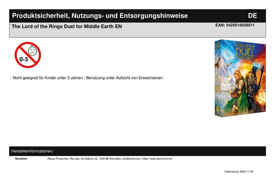Click the 'Herstellerinformationen:' section heading
This screenshot has width=277, height=196.
pyautogui.click(x=32, y=151)
